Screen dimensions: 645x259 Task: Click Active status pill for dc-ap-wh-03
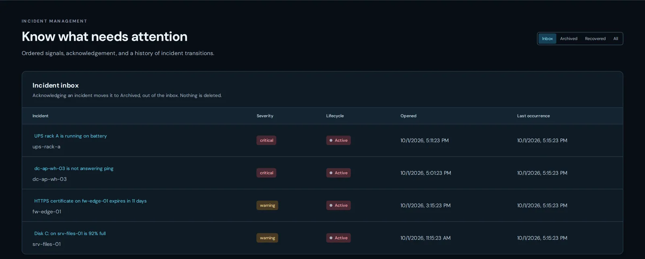pyautogui.click(x=338, y=173)
